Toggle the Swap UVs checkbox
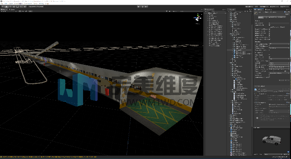 tap(269, 75)
